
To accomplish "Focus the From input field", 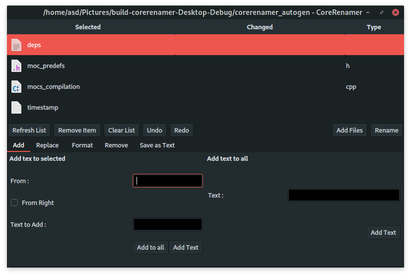I will tap(168, 181).
